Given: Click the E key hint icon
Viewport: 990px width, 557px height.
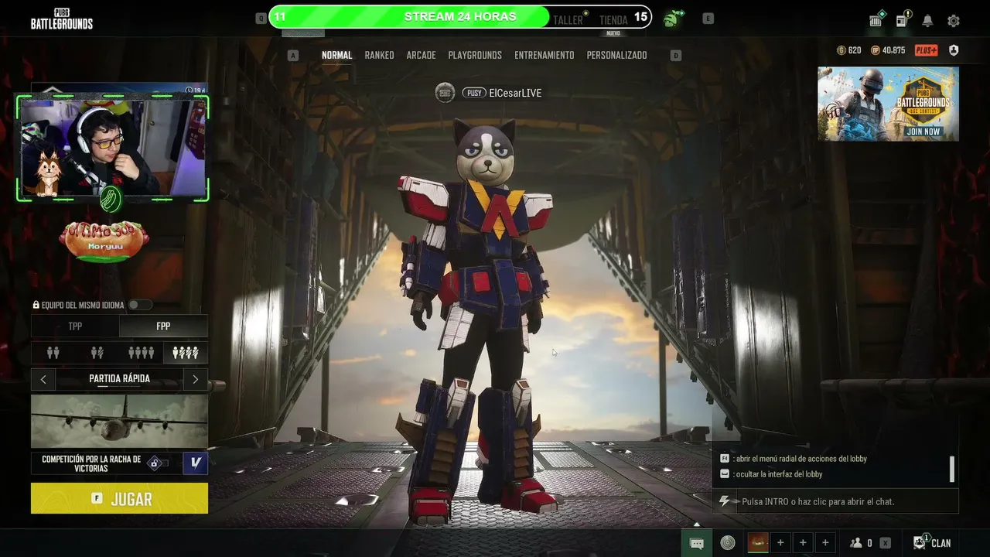Looking at the screenshot, I should tap(708, 18).
